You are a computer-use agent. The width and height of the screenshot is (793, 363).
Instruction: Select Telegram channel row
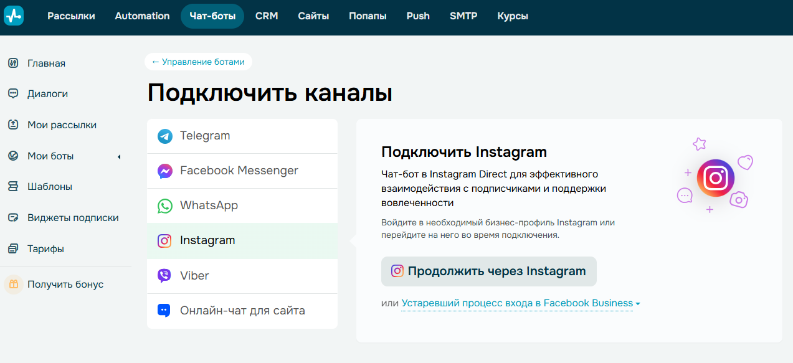pyautogui.click(x=242, y=136)
